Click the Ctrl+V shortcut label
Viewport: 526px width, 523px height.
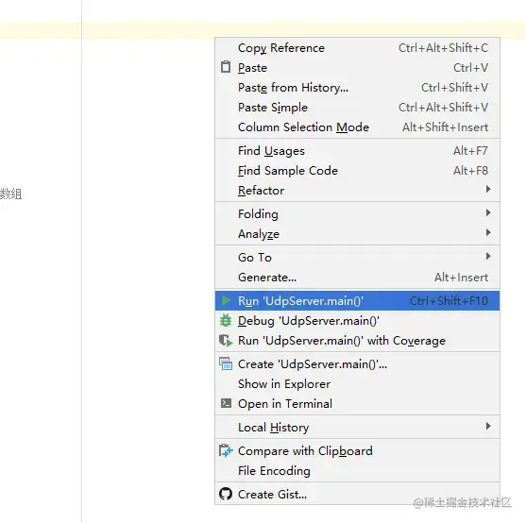pyautogui.click(x=470, y=68)
